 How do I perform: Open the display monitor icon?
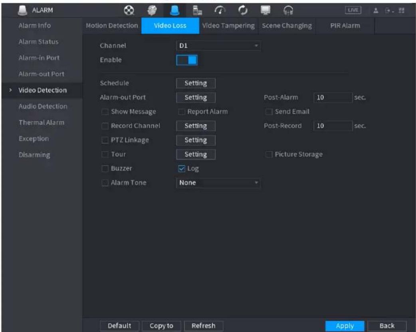click(265, 10)
